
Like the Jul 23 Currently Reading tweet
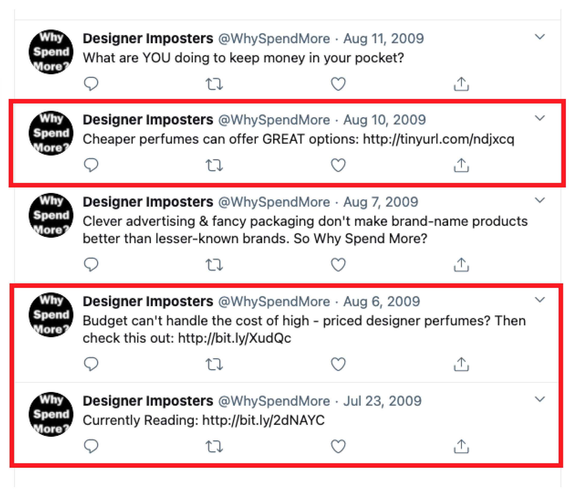point(338,446)
